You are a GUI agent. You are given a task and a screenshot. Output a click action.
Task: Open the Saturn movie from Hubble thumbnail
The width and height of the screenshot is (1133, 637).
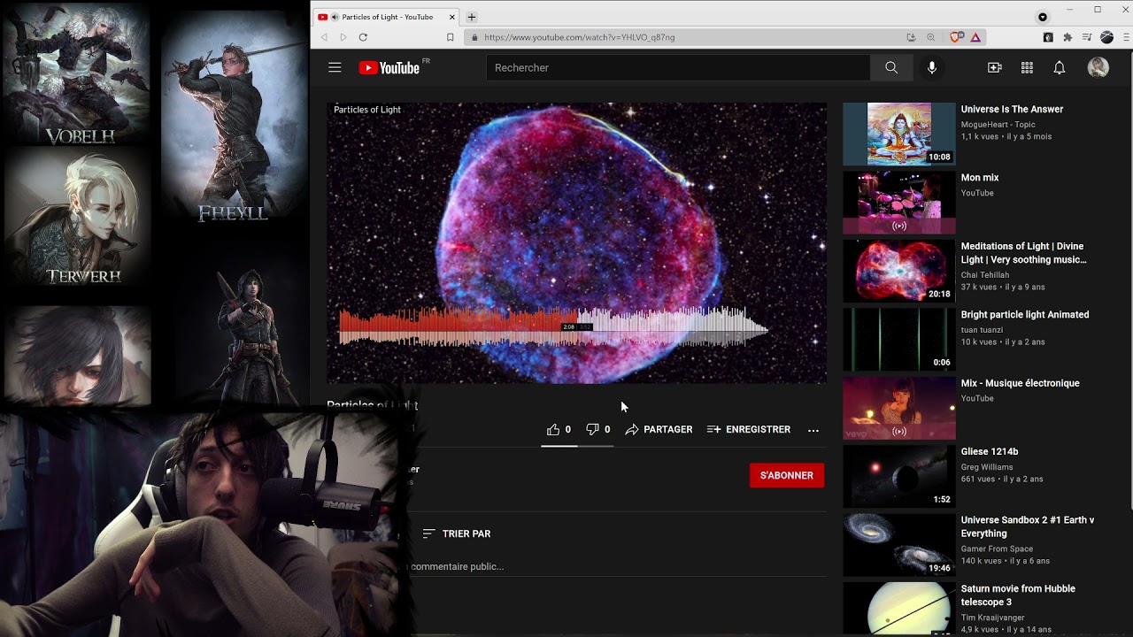coord(899,610)
